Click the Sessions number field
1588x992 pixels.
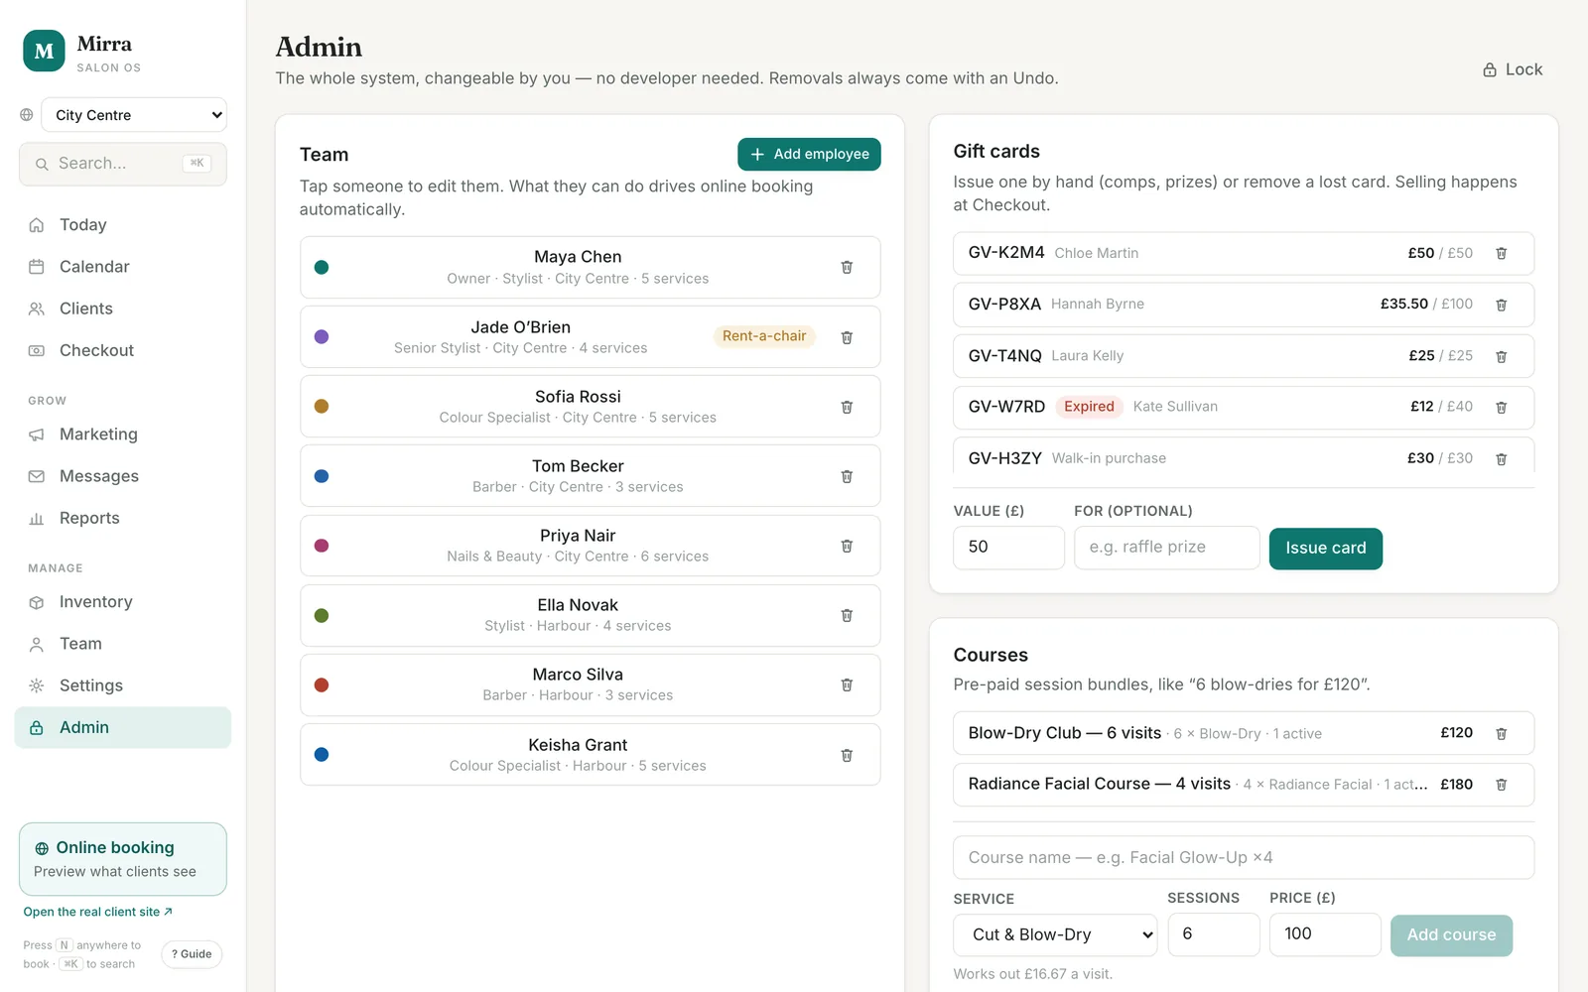coord(1214,934)
